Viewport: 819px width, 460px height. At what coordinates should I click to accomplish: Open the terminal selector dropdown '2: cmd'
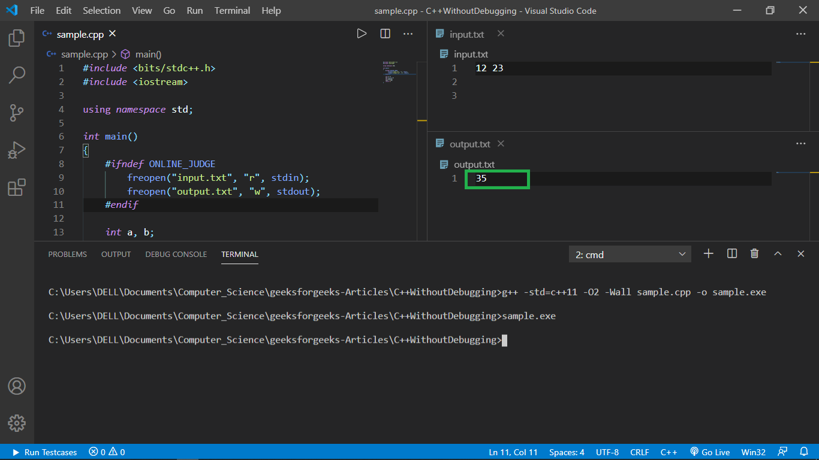(x=630, y=255)
